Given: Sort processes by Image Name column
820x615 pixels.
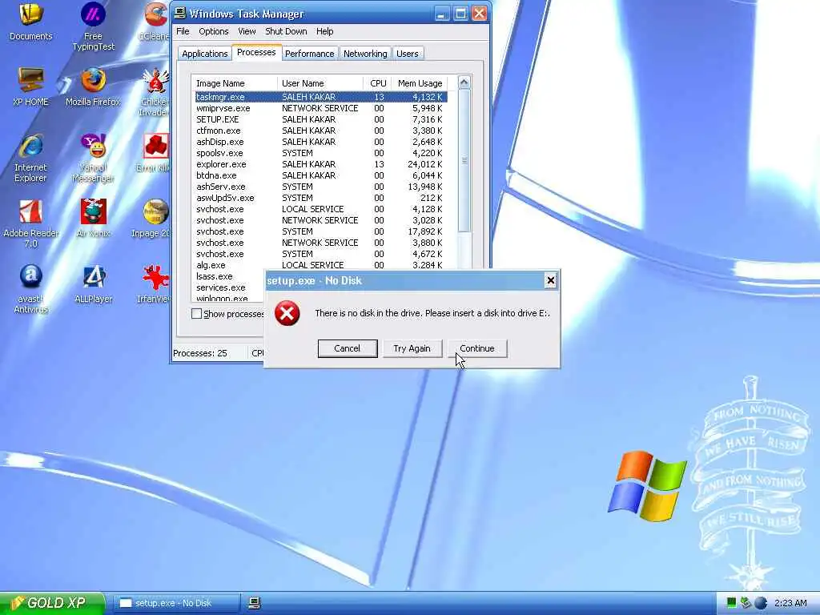Looking at the screenshot, I should [x=235, y=83].
